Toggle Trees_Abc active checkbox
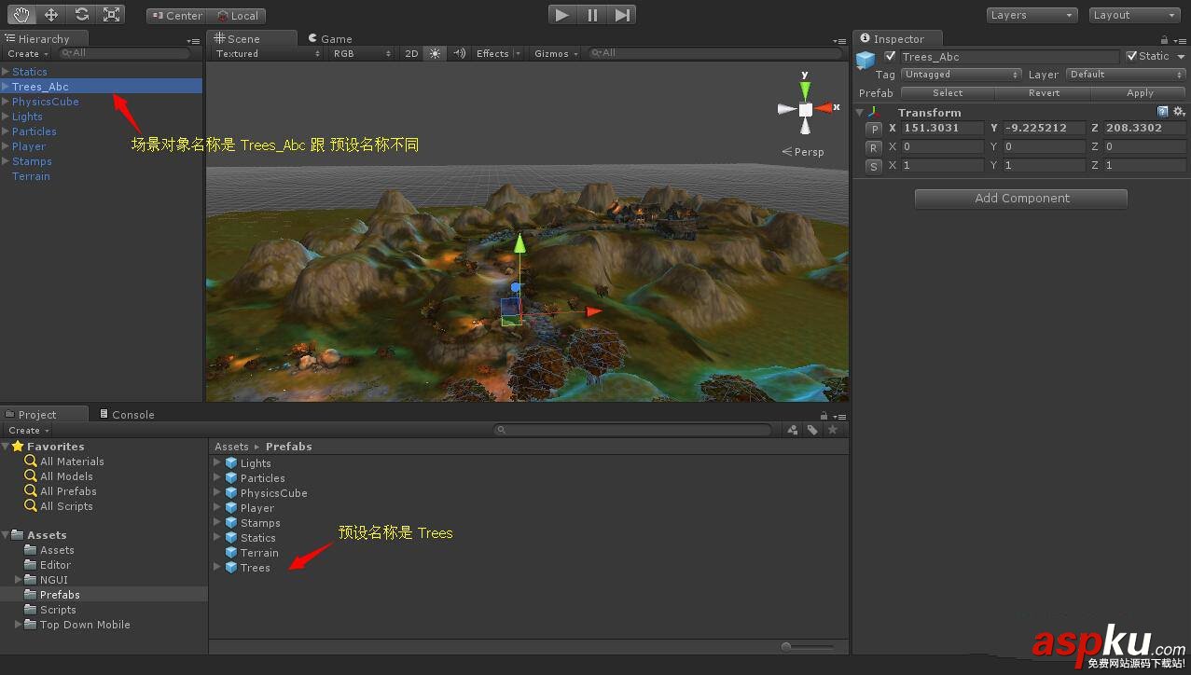1191x675 pixels. pos(890,57)
